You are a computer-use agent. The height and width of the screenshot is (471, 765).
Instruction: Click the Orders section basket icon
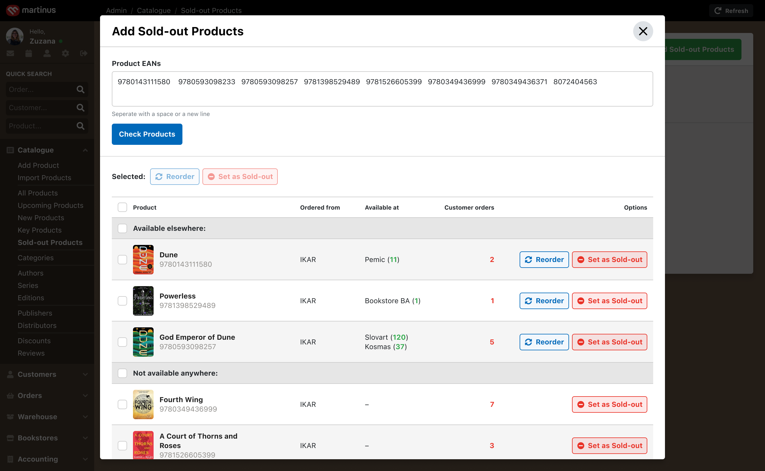point(10,396)
